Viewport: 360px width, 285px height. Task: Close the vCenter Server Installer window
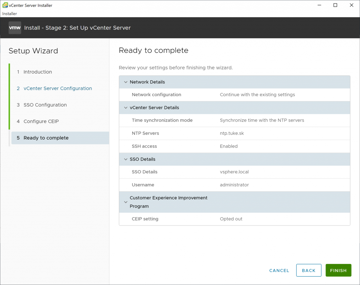click(x=351, y=5)
